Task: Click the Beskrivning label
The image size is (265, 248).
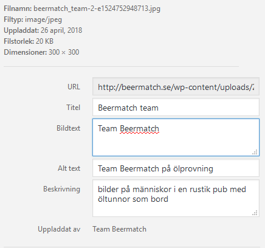Action: tap(61, 189)
